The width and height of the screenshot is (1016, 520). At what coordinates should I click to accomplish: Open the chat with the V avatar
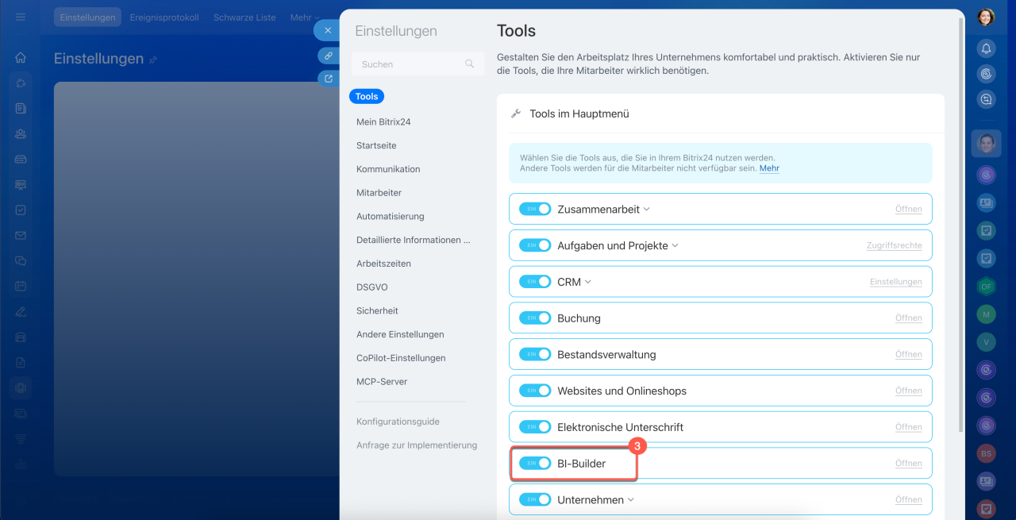point(986,342)
